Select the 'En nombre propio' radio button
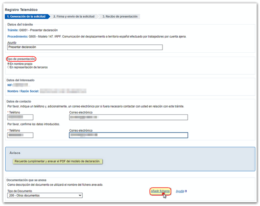This screenshot has height=206, width=260. pos(9,63)
